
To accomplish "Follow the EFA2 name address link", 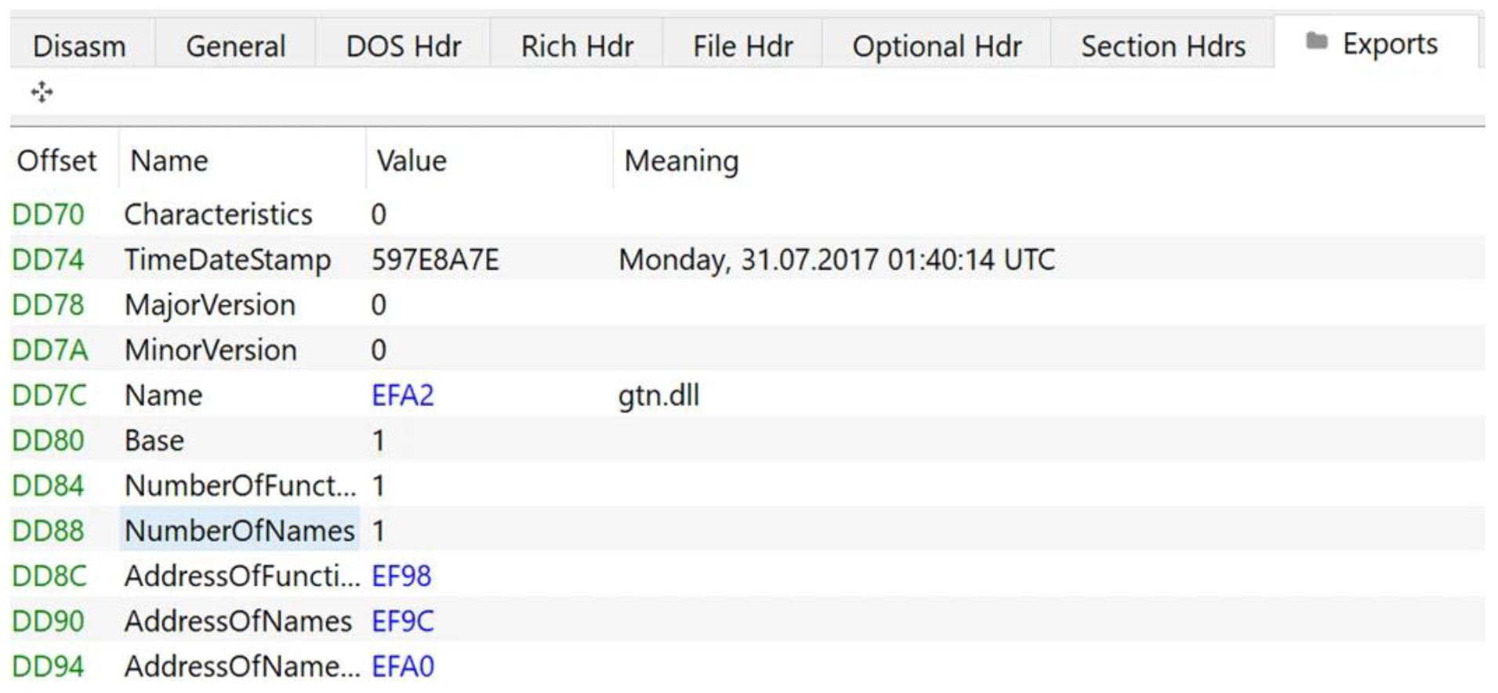I will pos(402,395).
